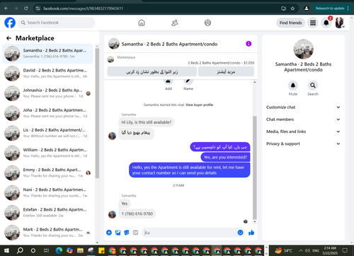Open the account profile picture menu
354x256 pixels.
tap(340, 23)
